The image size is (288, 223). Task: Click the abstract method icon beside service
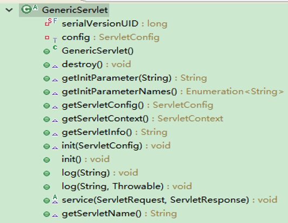point(55,199)
